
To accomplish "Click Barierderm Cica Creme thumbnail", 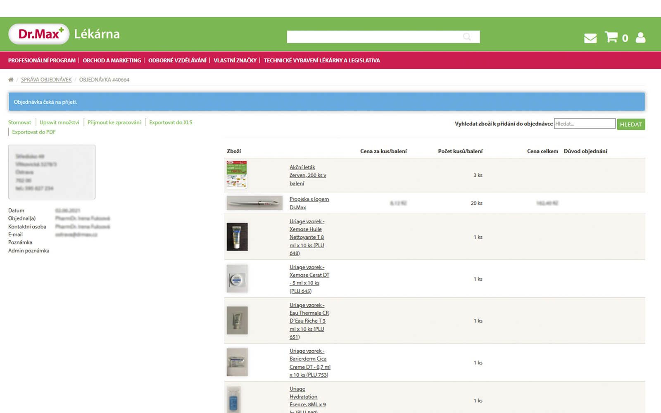I will click(x=237, y=362).
